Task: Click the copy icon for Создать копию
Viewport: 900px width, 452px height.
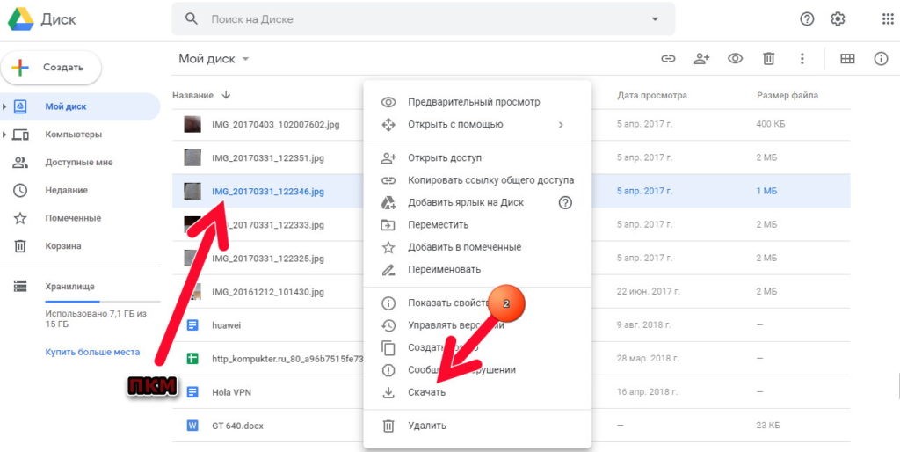Action: coord(388,348)
